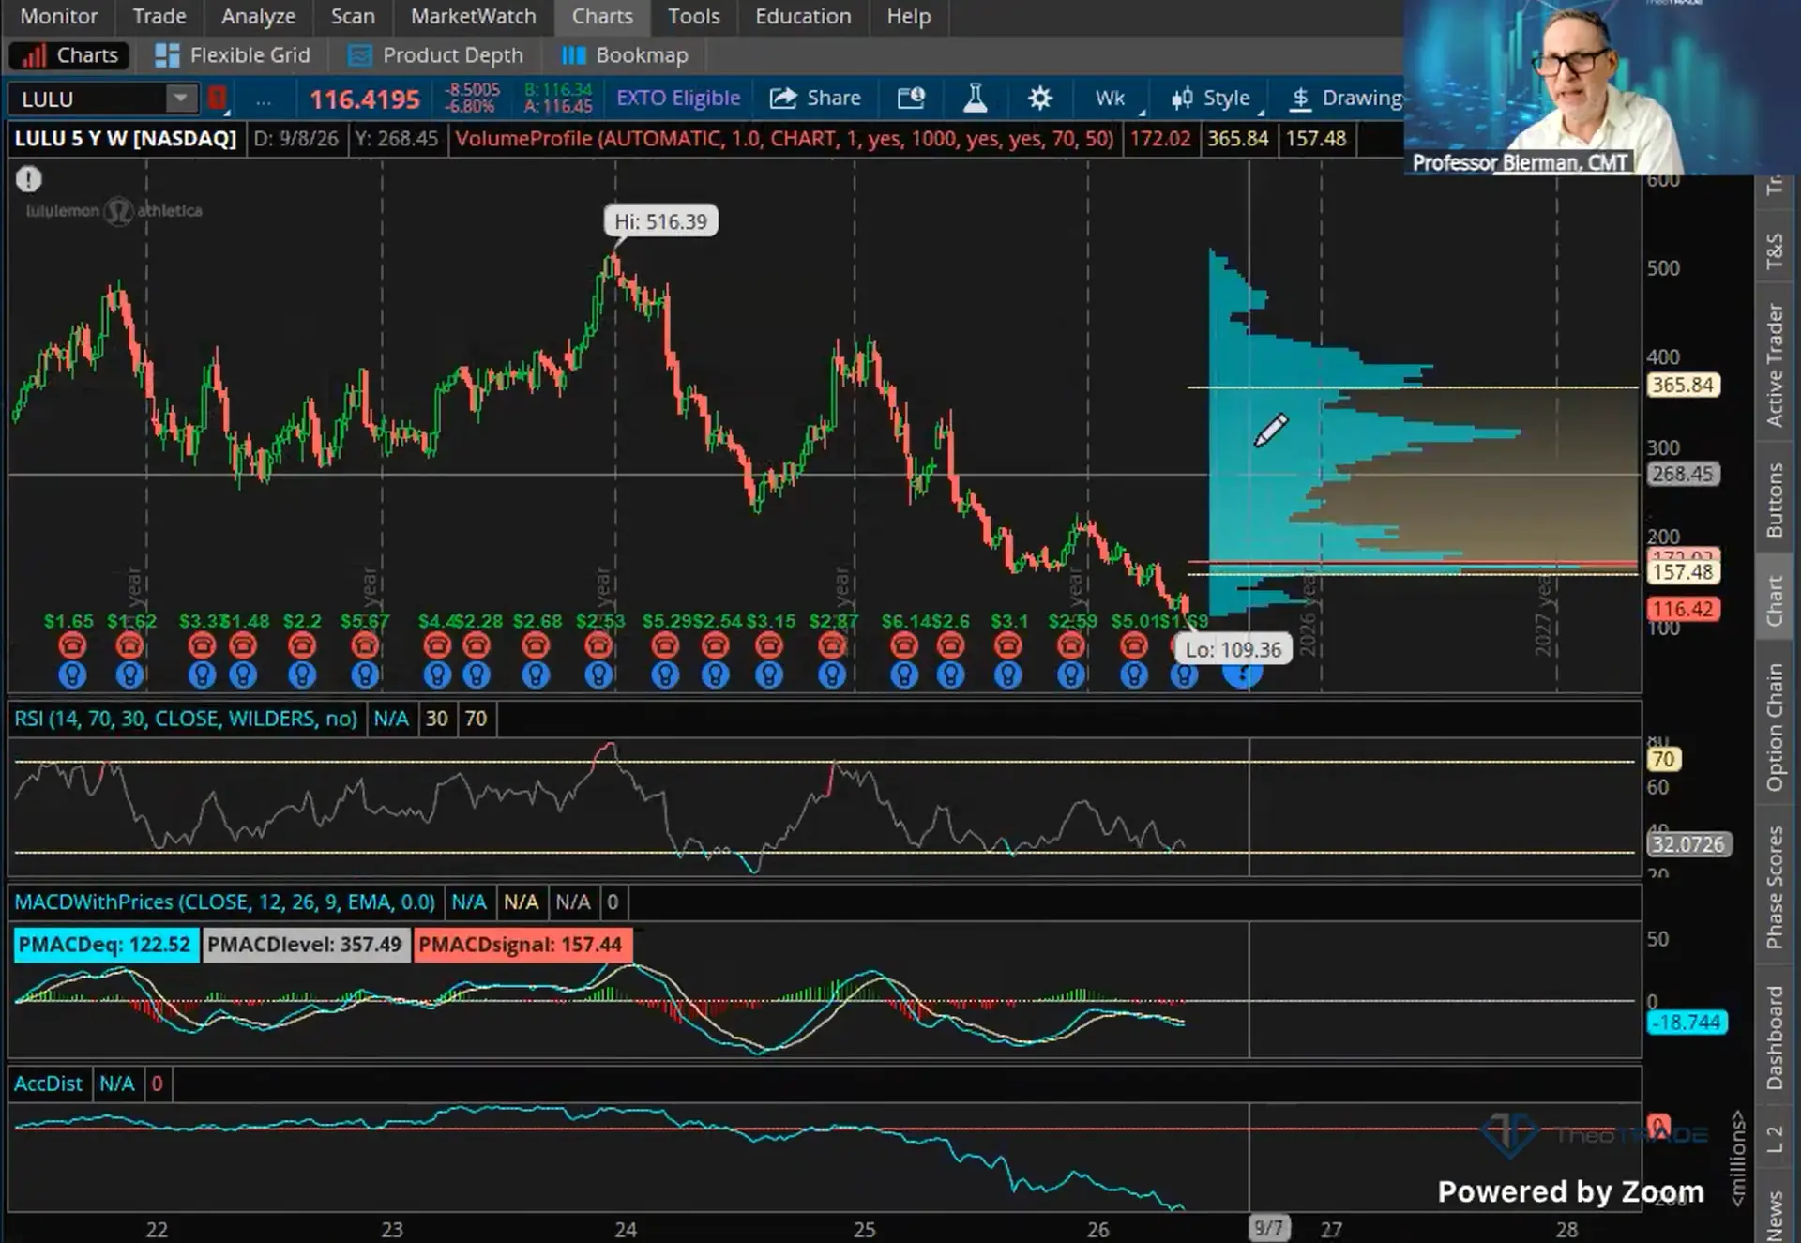
Task: Open the T&S sidebar tab
Action: (1775, 250)
